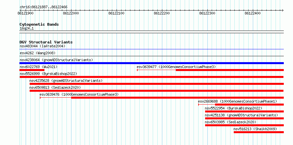Click the 16q24.1 cytogenetic band label
The height and width of the screenshot is (145, 293).
(27, 29)
